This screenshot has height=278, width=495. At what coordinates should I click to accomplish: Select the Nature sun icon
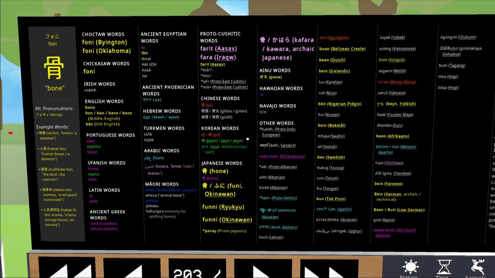tap(409, 267)
